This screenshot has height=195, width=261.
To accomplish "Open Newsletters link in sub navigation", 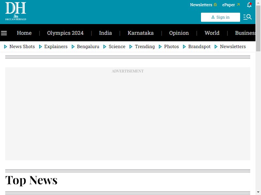I will tap(233, 46).
